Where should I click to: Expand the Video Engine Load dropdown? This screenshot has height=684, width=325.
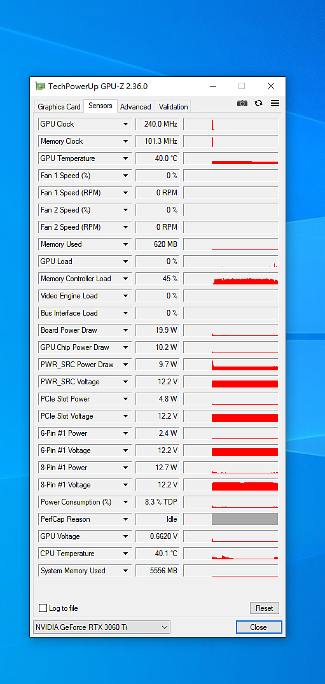click(126, 296)
